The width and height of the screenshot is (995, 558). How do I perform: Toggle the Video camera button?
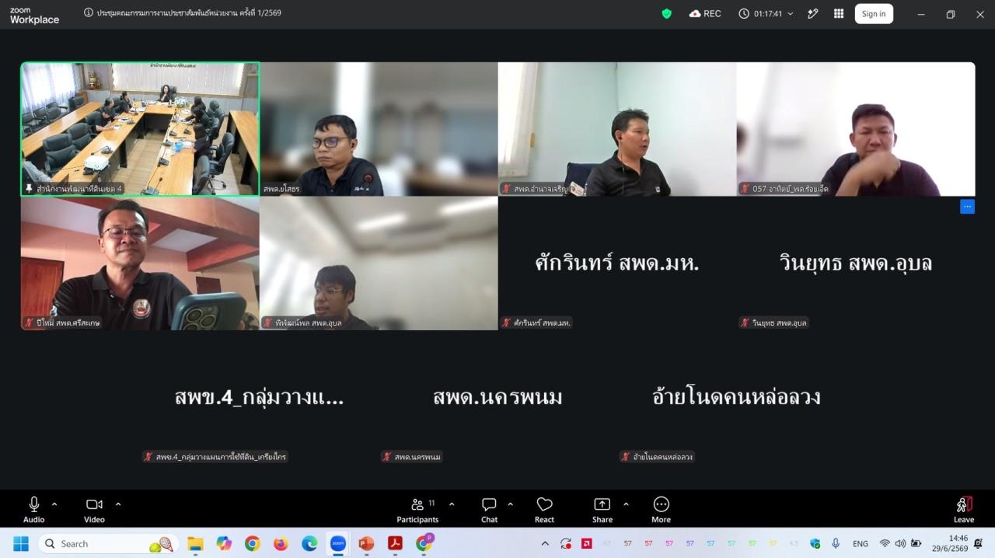(x=94, y=510)
